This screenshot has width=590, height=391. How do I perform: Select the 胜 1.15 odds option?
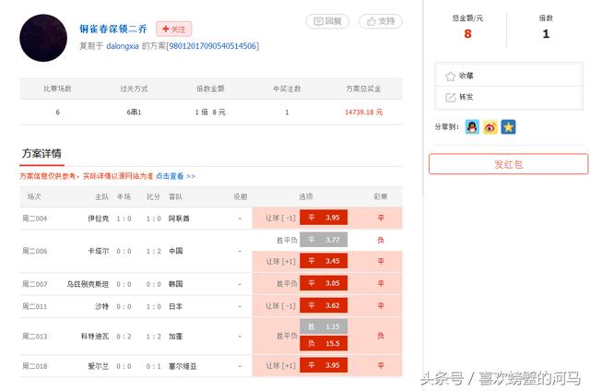pyautogui.click(x=323, y=327)
